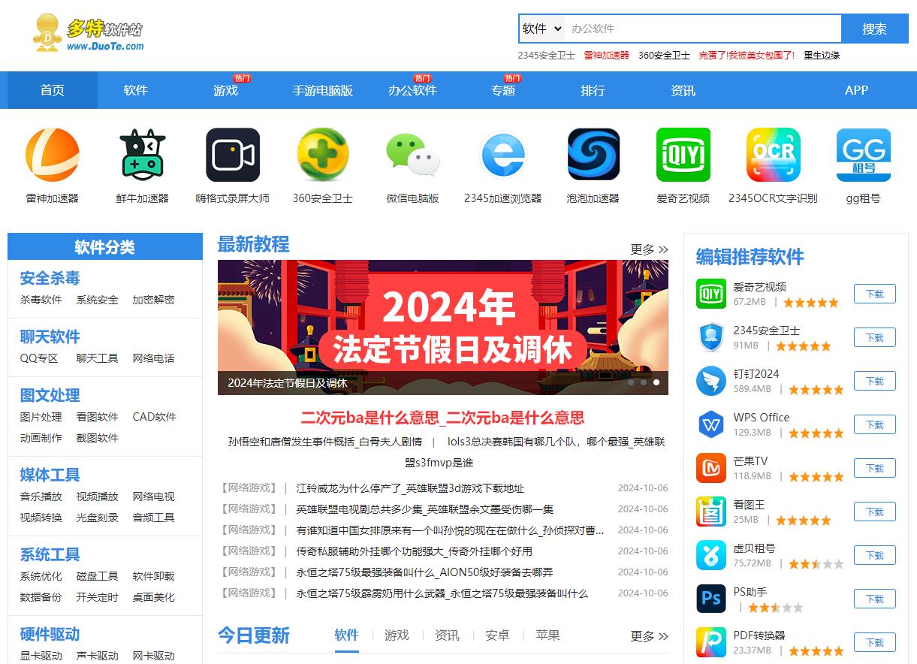The image size is (917, 664).
Task: Download WPS Office via 下载 button
Action: (875, 424)
